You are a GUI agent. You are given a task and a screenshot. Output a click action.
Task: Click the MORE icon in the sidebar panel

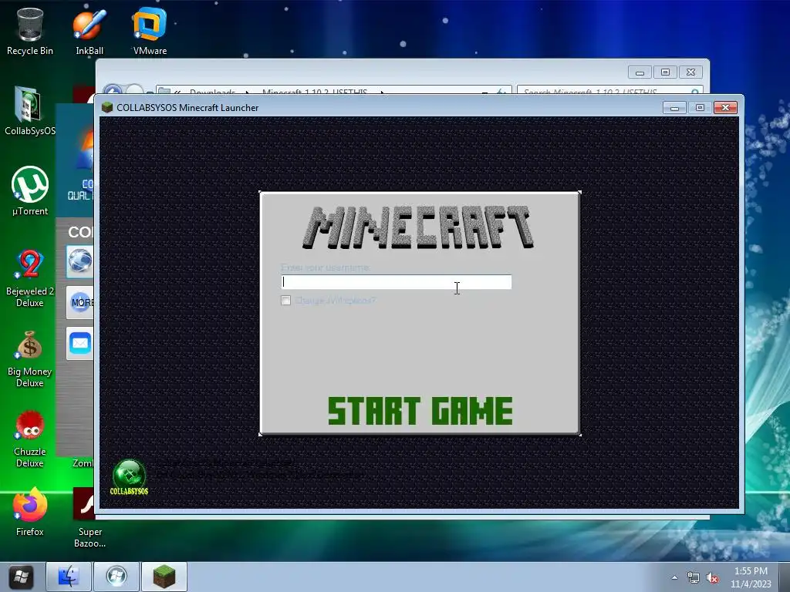click(80, 302)
